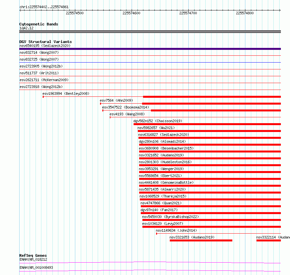Open the DGV Structural Variants track title
The height and width of the screenshot is (275, 290).
[46, 42]
